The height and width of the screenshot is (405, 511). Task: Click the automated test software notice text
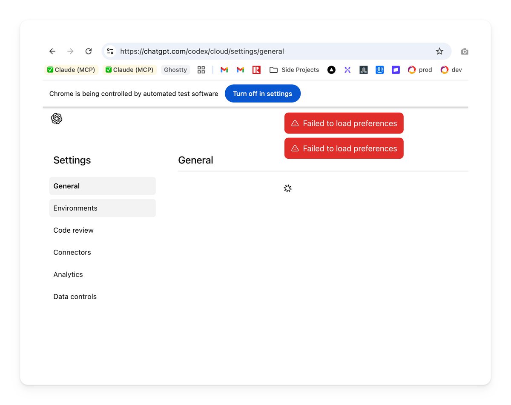[x=134, y=94]
